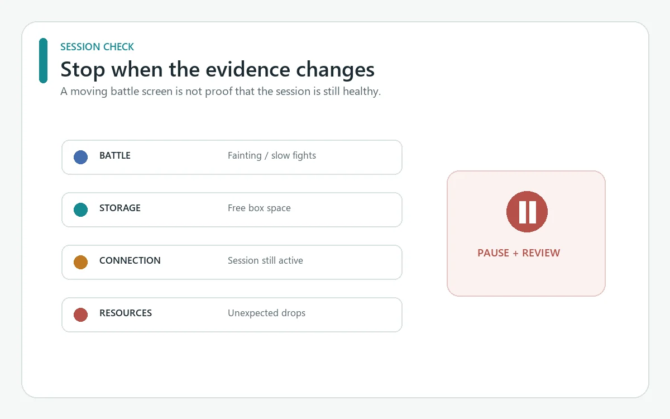
Task: Click the 'Fainting / slow fights' text
Action: (272, 155)
